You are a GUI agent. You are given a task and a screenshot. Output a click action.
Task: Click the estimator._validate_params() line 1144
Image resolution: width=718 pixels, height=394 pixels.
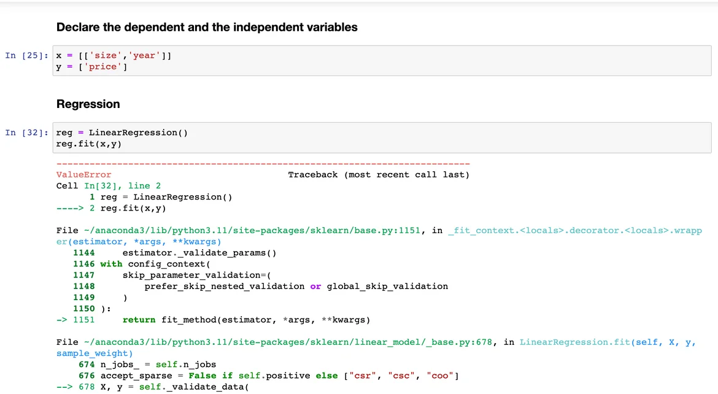coord(199,253)
